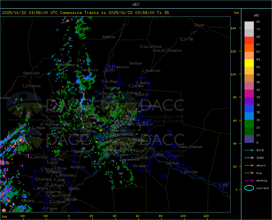The image size is (272, 220).
Task: Click the Clla.SanJose map label
Action: 151,47
